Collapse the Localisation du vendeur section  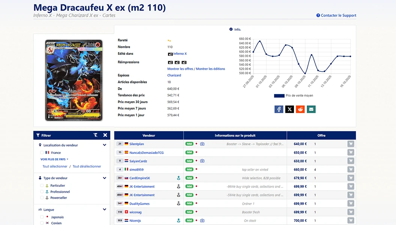click(x=105, y=145)
